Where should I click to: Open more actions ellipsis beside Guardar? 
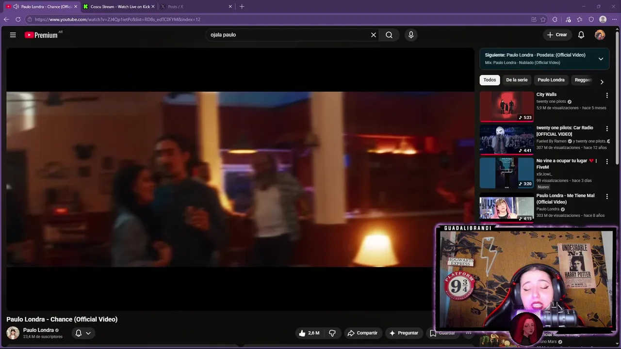[x=469, y=333]
